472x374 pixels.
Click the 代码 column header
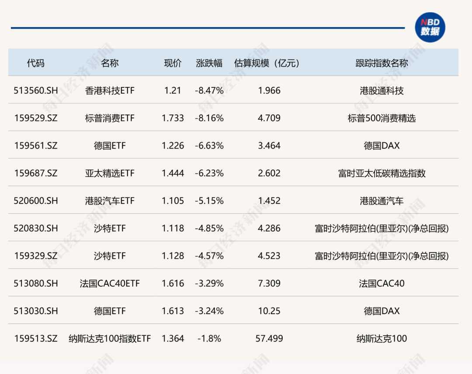pyautogui.click(x=35, y=63)
